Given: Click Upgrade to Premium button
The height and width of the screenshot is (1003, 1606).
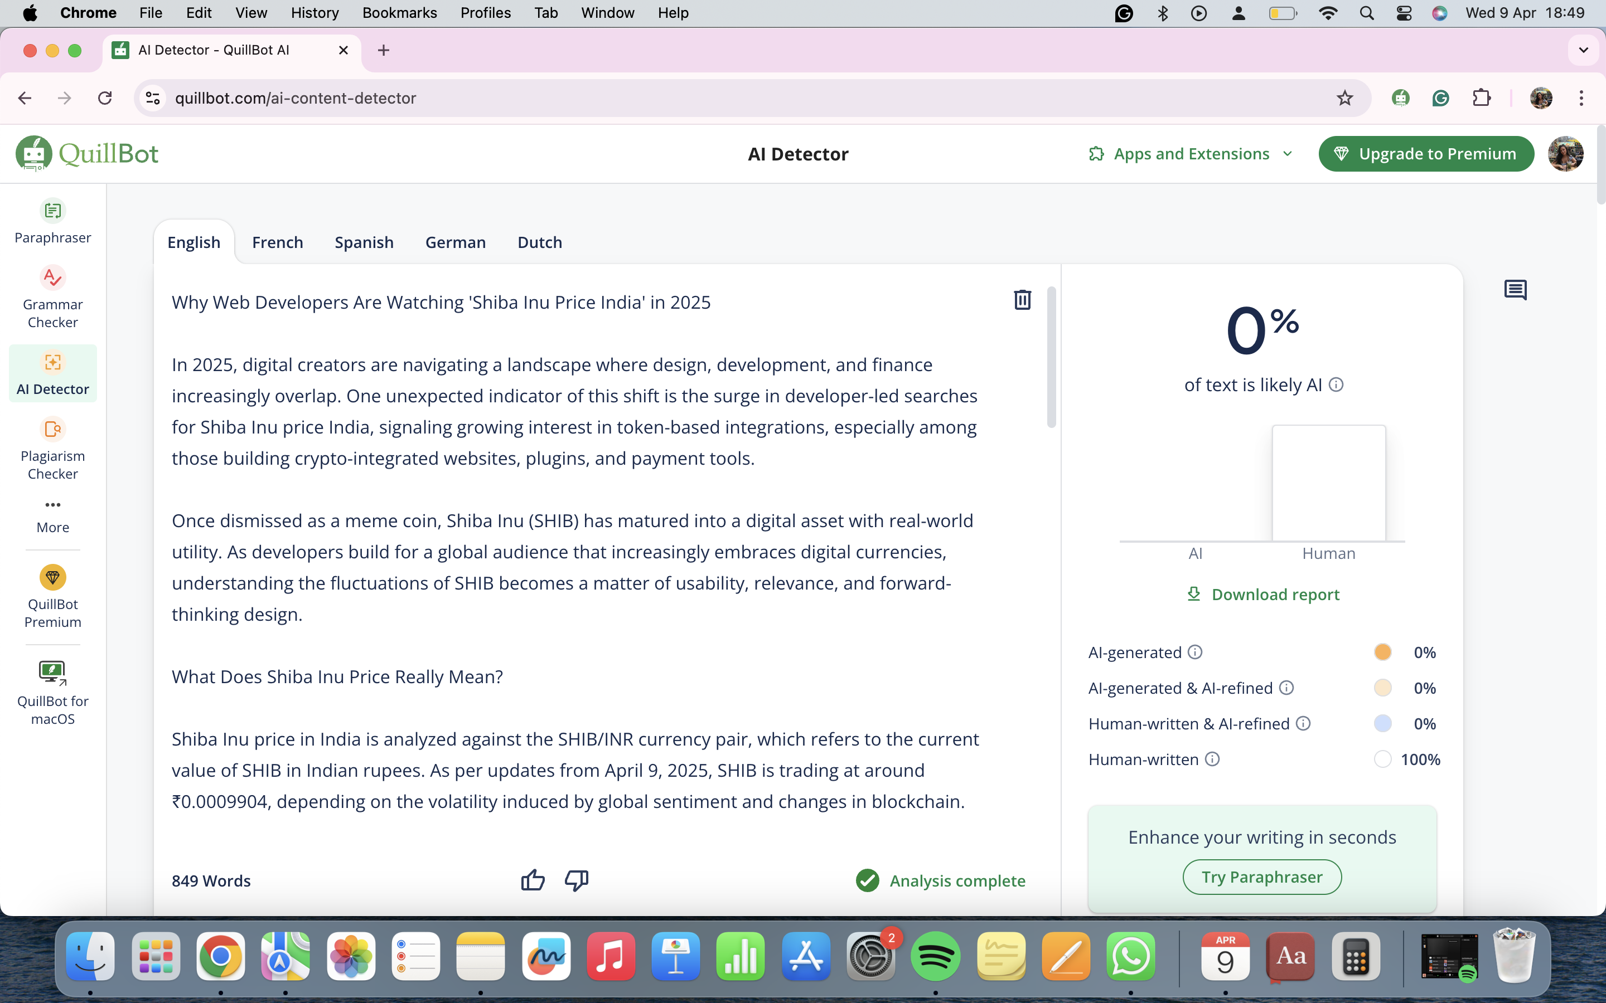Looking at the screenshot, I should 1426,154.
